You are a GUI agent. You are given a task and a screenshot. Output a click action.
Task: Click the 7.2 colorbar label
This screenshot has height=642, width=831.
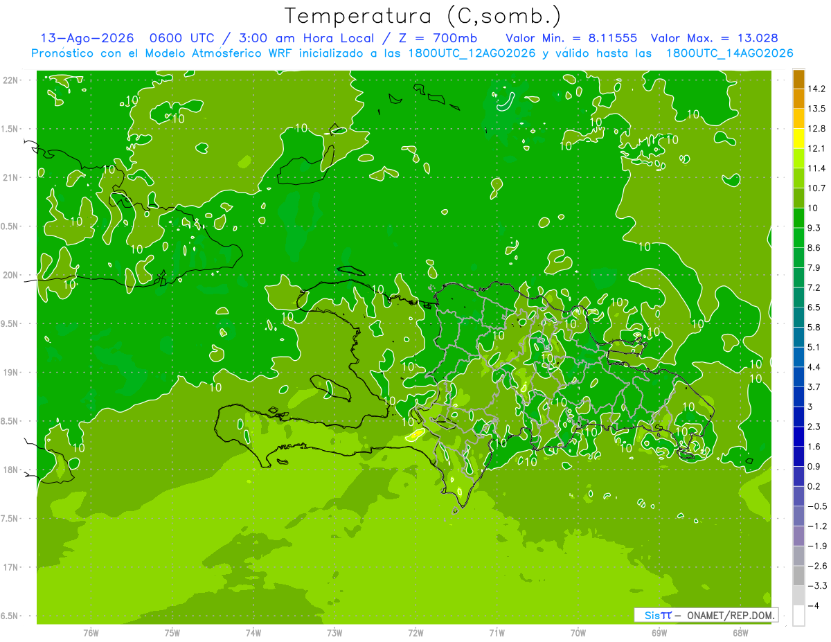tap(814, 287)
